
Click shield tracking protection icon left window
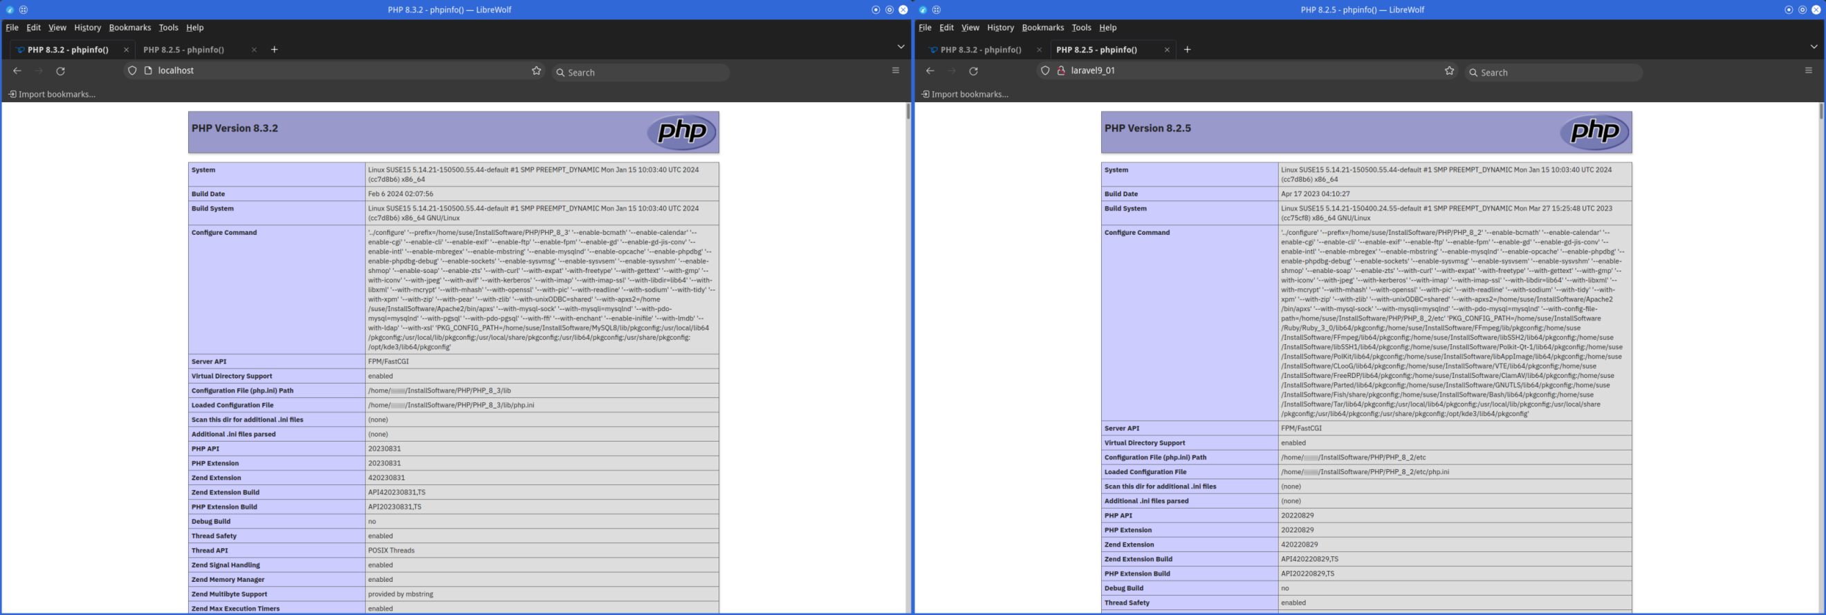pyautogui.click(x=132, y=71)
